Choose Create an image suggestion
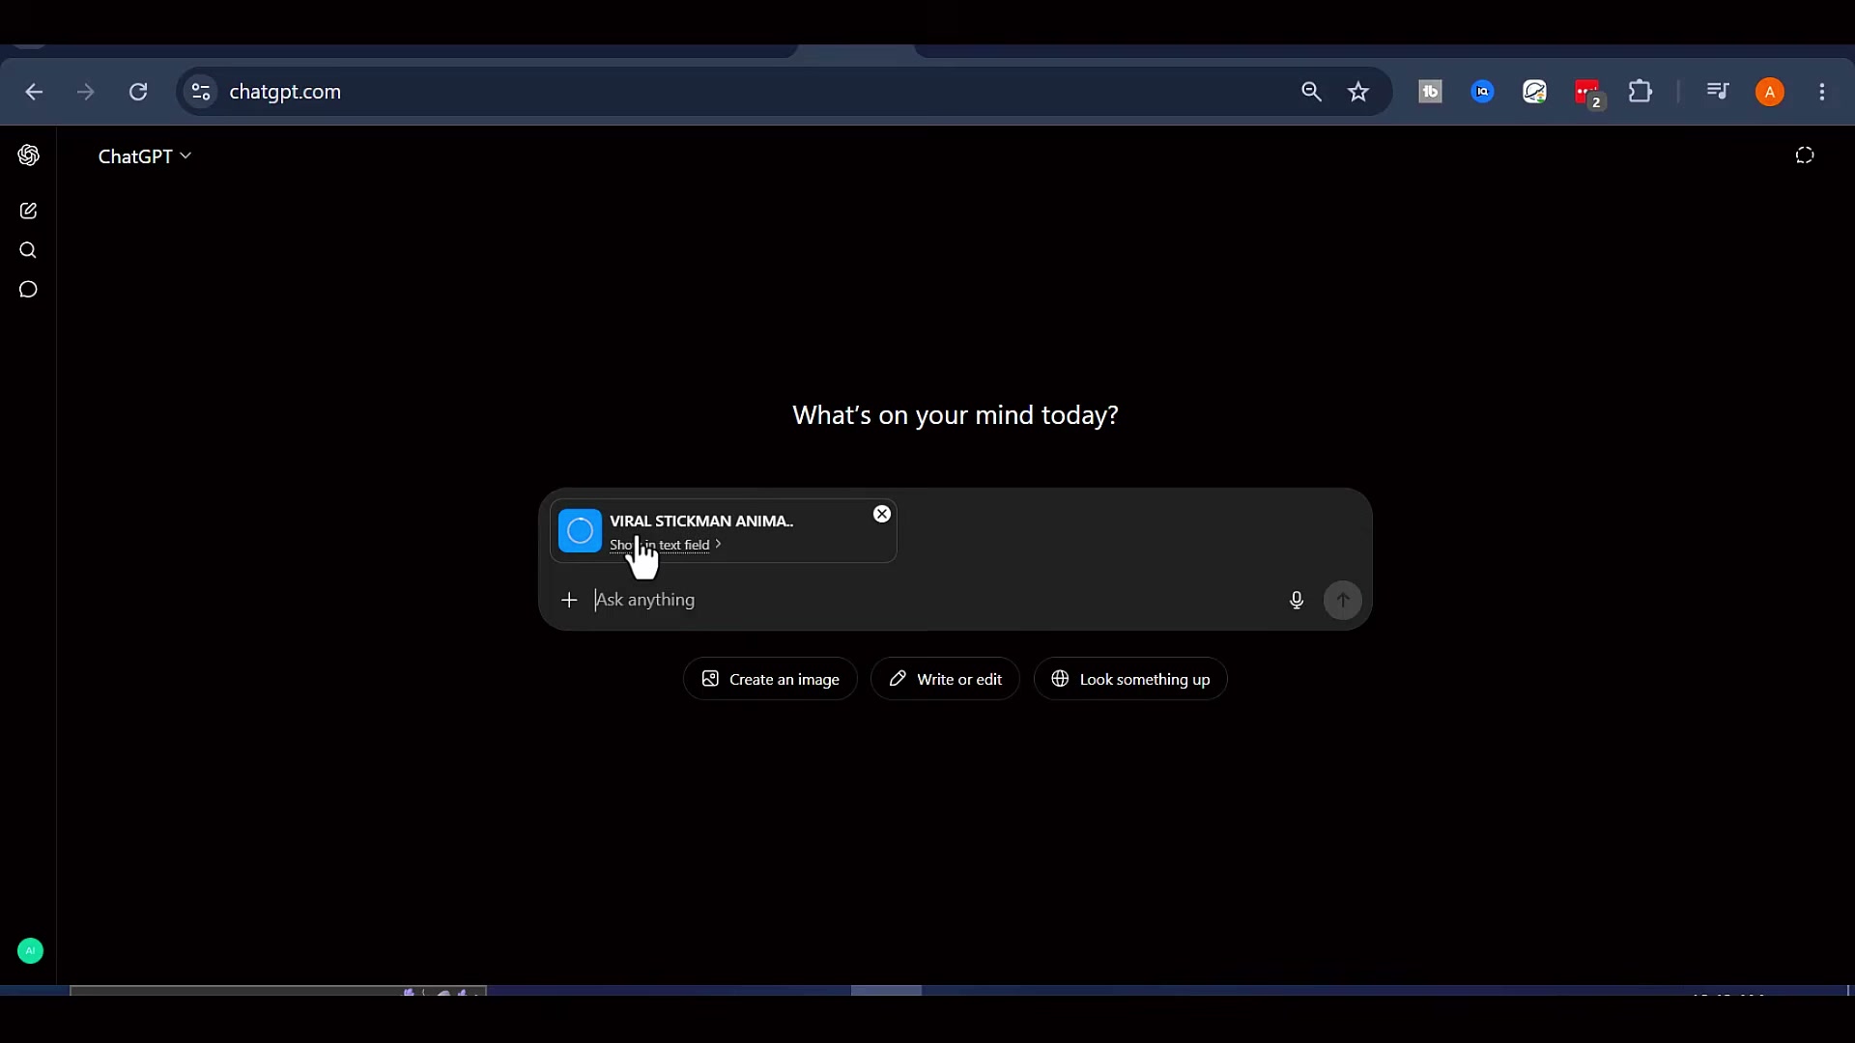This screenshot has height=1043, width=1855. tap(770, 679)
